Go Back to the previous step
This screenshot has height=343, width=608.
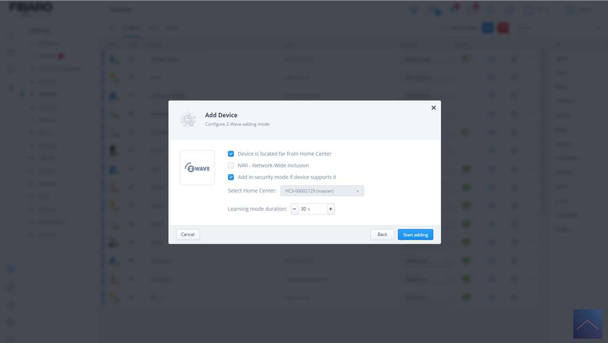coord(382,235)
